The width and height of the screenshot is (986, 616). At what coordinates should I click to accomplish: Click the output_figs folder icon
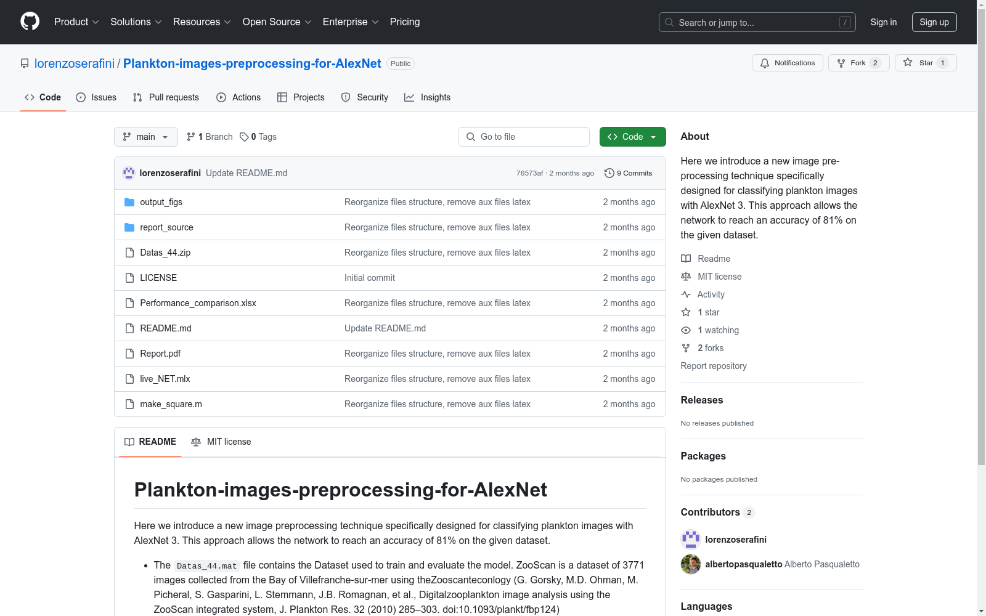click(x=129, y=202)
